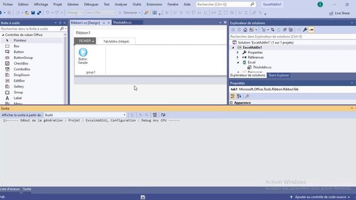356x200 pixels.
Task: Click the Solution Explorer search field
Action: pos(293,37)
